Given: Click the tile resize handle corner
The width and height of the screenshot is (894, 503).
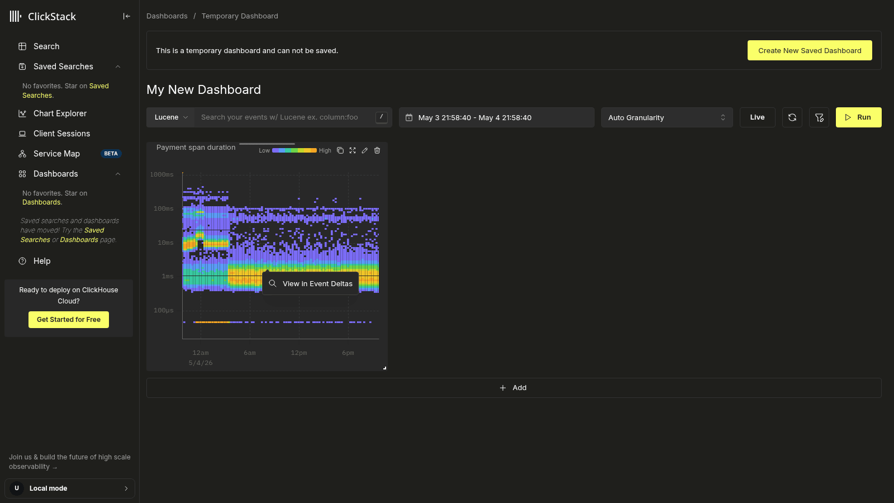Looking at the screenshot, I should [x=384, y=368].
